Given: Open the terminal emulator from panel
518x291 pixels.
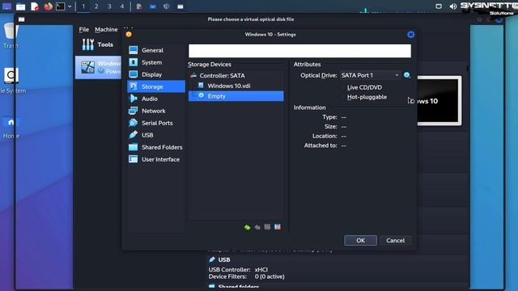Looking at the screenshot, I should pos(60,6).
